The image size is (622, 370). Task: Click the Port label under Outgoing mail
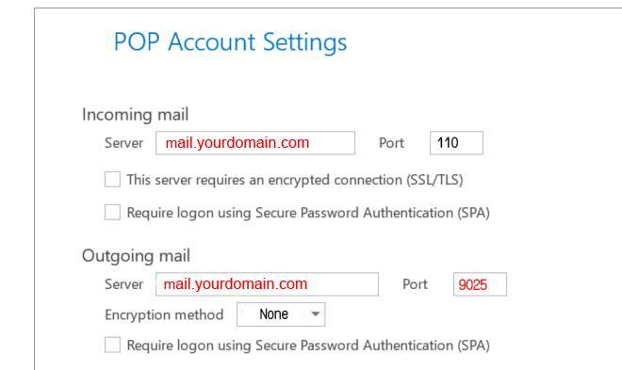pos(415,284)
